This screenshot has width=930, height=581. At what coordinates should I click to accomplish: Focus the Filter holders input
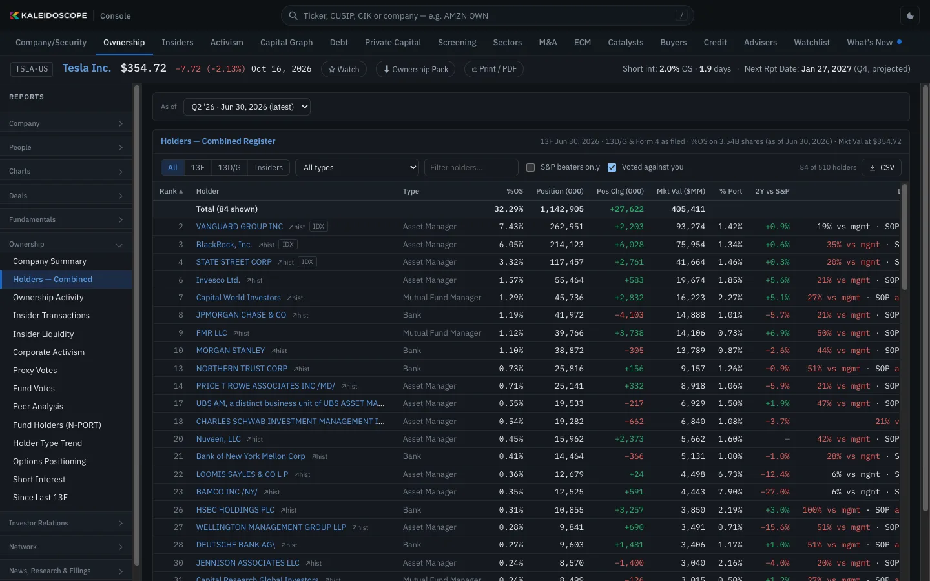coord(471,168)
